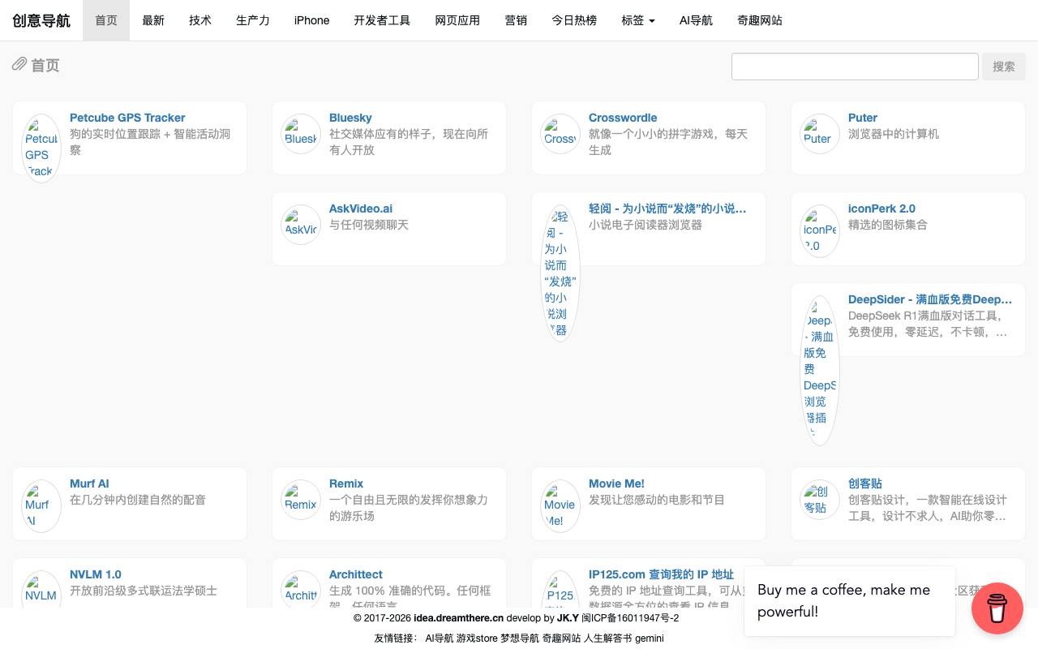Click the Bluesky round logo image
This screenshot has width=1038, height=649.
point(301,135)
